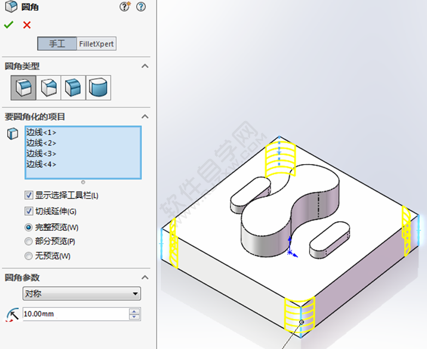This screenshot has width=427, height=349.
Task: Select 无预览 radio button
Action: tap(28, 256)
